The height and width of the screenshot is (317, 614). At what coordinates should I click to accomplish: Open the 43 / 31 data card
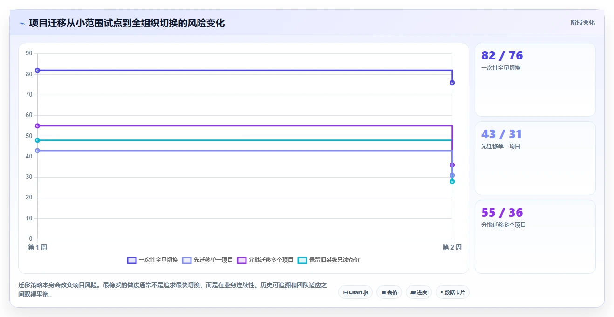click(x=535, y=158)
